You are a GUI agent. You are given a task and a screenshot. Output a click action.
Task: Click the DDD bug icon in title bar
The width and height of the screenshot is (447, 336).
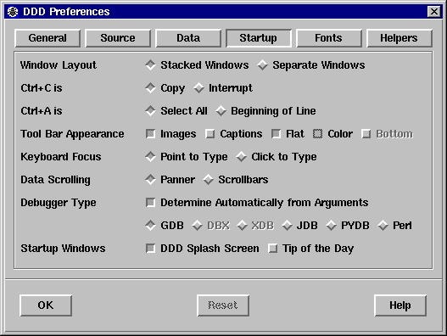coord(13,12)
